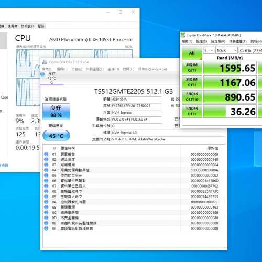
Task: Open the drive selector showing C: 6%
Action: pos(250,51)
